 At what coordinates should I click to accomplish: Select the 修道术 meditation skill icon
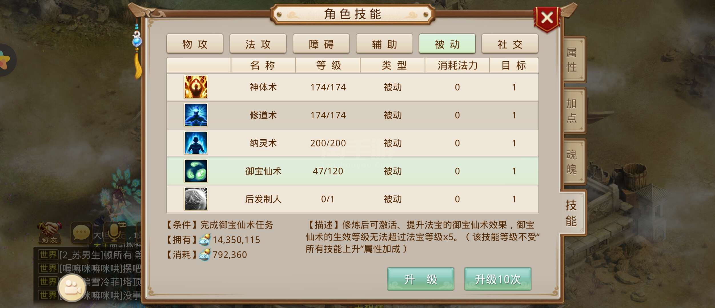point(196,115)
